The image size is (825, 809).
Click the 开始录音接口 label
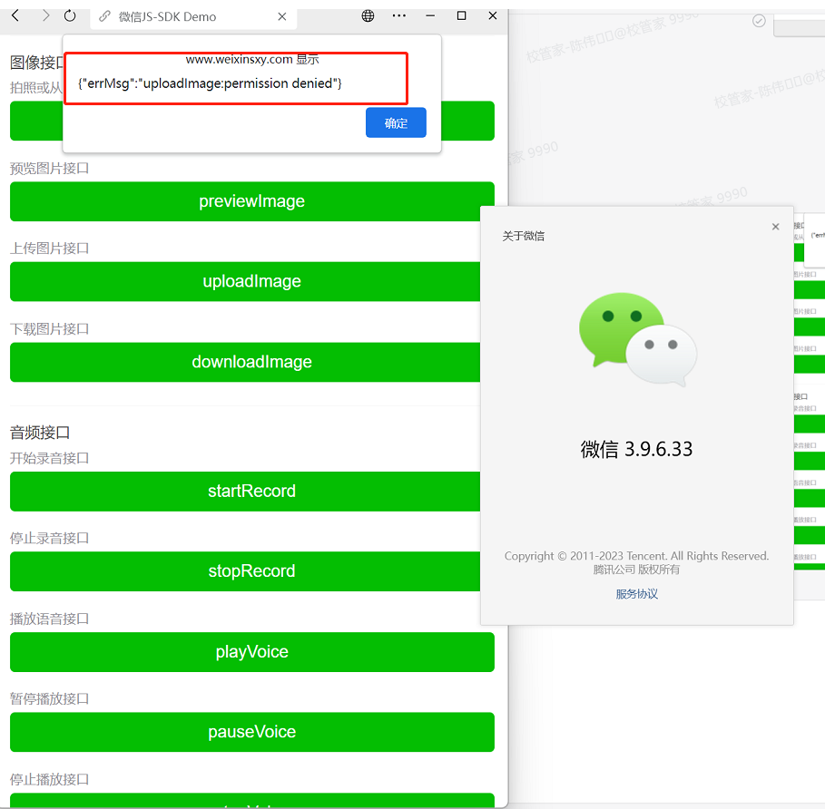point(49,458)
